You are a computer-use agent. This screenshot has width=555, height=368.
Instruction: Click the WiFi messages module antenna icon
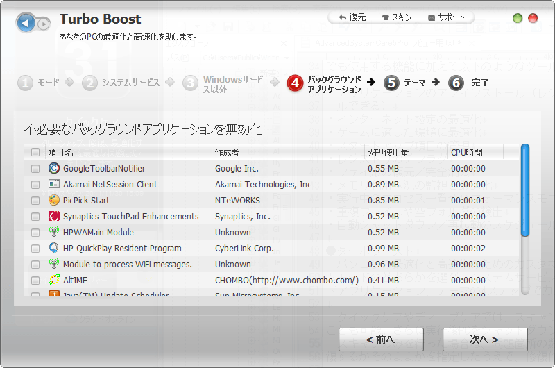tap(54, 264)
